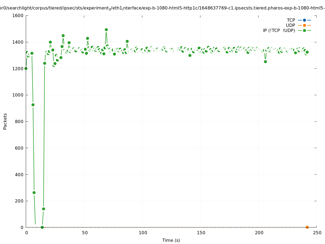Screen dimensions: 325x244
Task: Click the file path title at top
Action: click(162, 8)
